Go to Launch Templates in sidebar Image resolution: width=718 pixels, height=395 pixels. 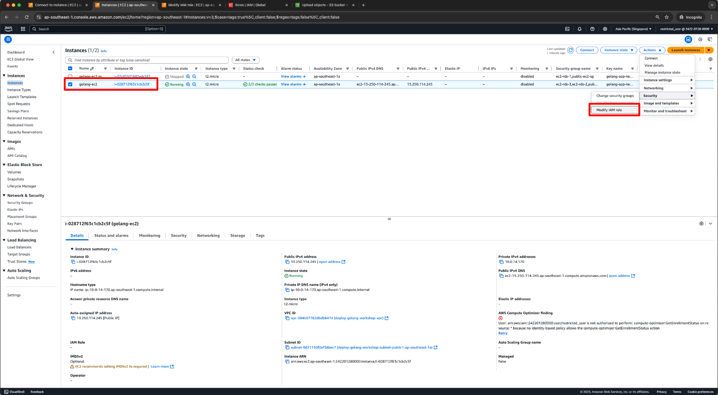coord(22,97)
